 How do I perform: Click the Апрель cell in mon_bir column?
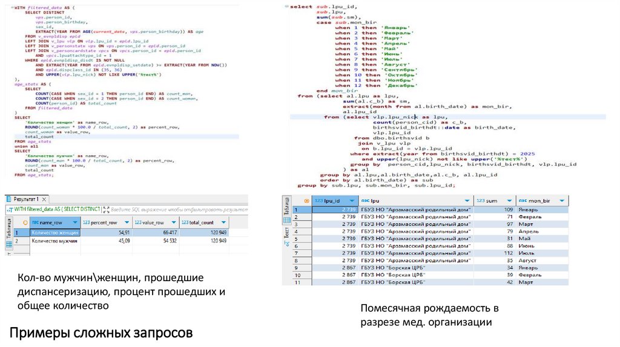(x=542, y=232)
